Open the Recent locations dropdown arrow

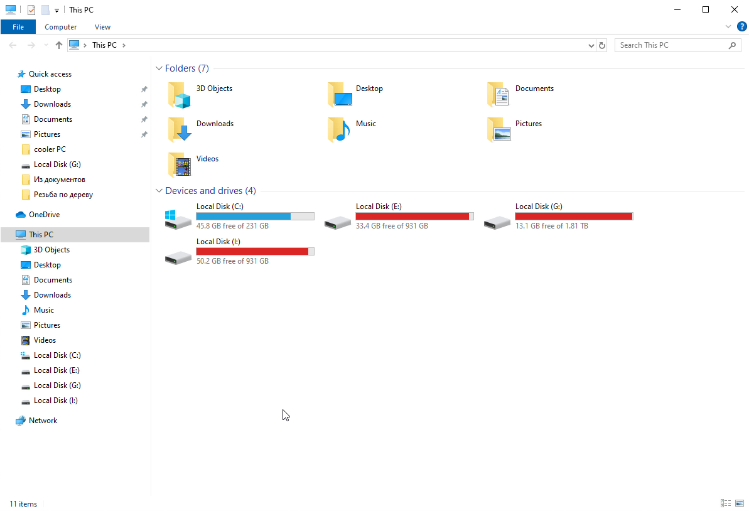click(x=46, y=45)
